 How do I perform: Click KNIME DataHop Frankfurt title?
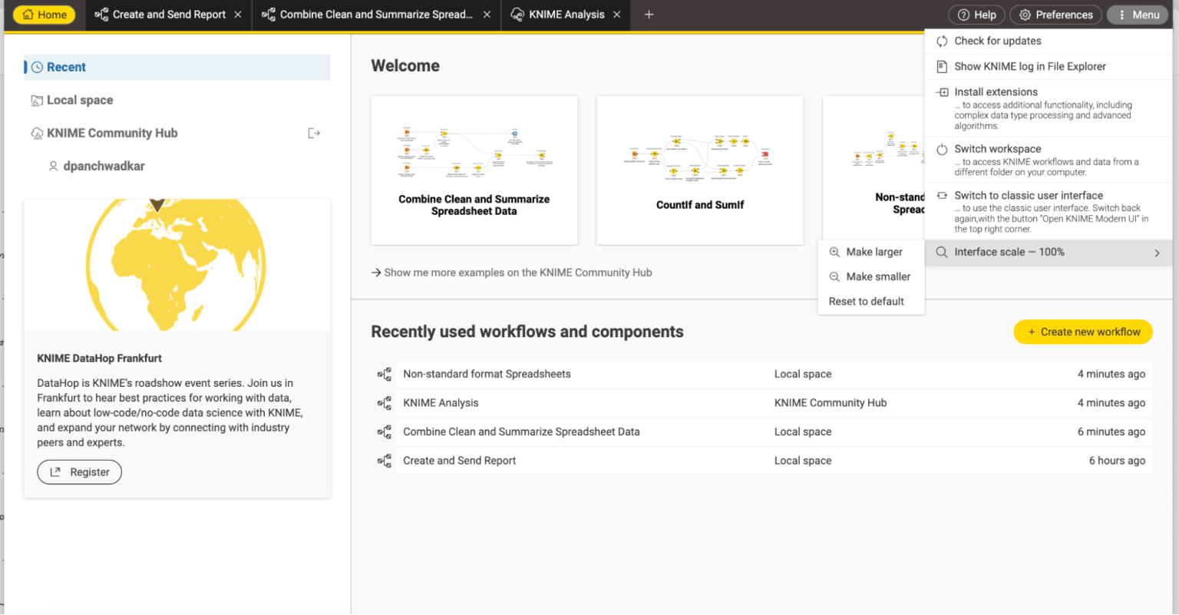pos(99,359)
